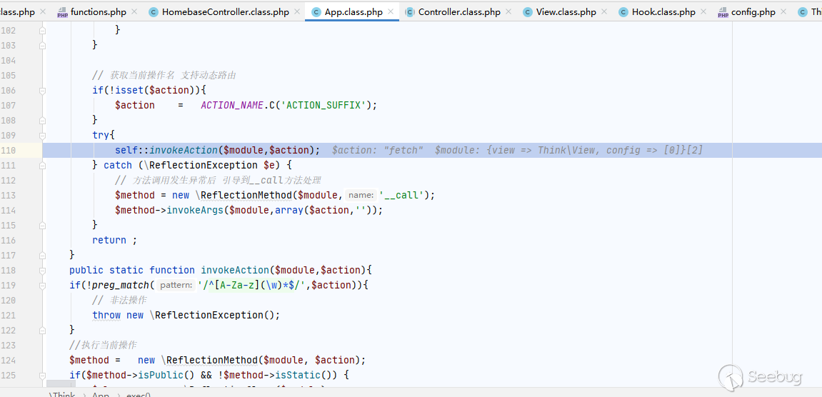Click invokeArgs method on line 114

coord(195,211)
